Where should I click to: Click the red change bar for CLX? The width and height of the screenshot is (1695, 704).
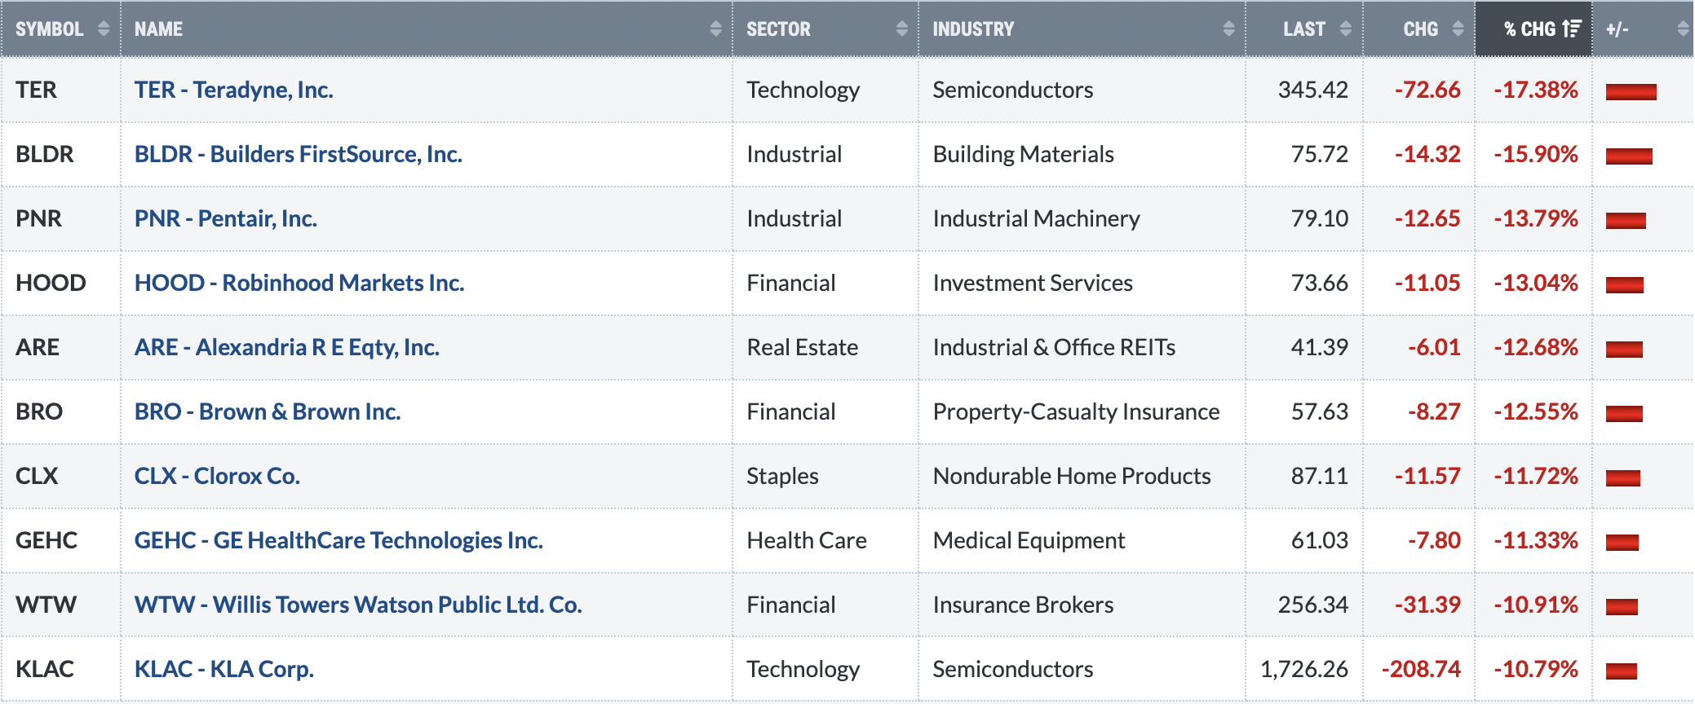click(x=1623, y=477)
